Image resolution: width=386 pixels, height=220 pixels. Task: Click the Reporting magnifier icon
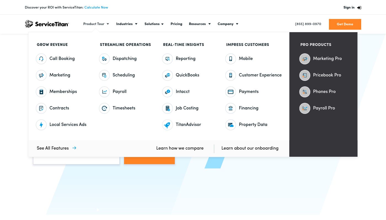click(x=168, y=59)
